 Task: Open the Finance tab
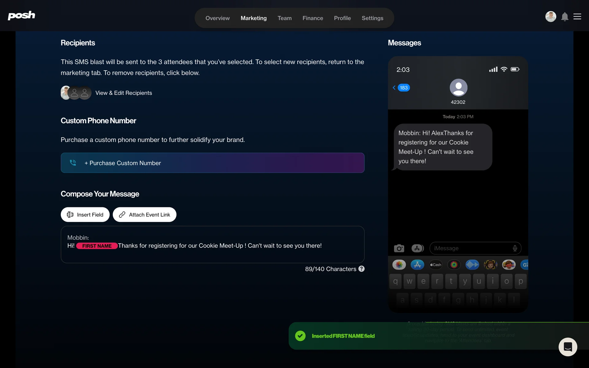313,18
